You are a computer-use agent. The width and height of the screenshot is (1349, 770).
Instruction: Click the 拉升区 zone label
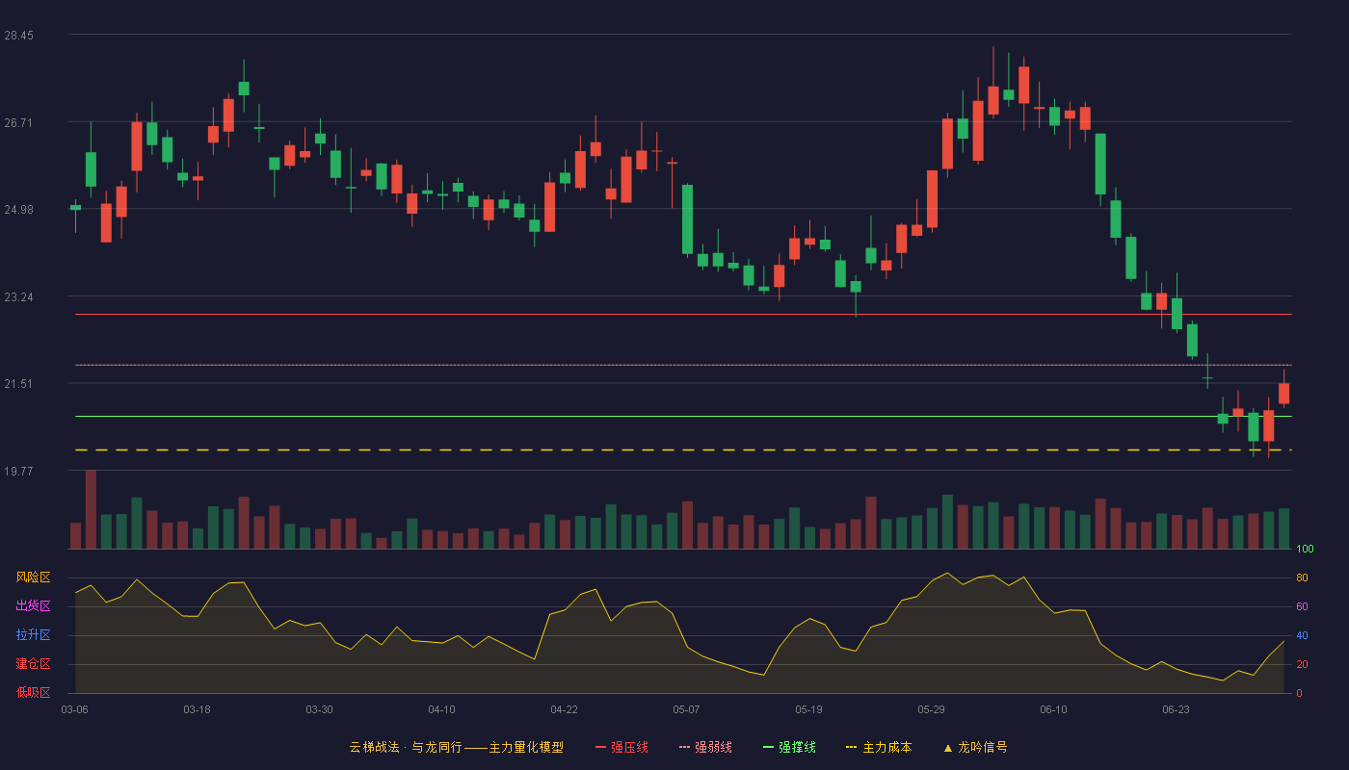click(33, 635)
